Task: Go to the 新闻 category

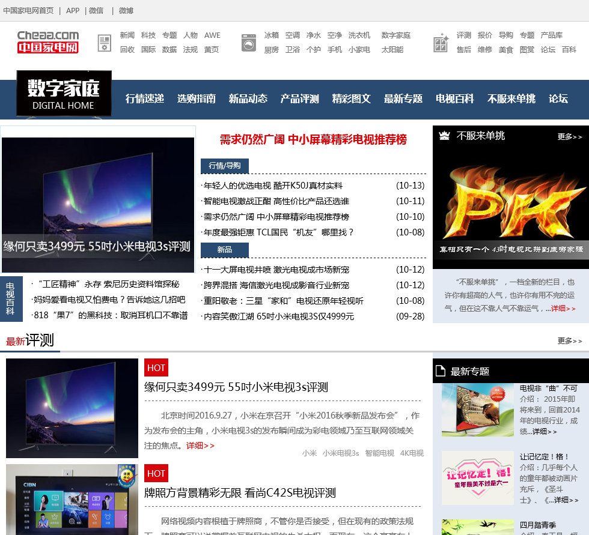Action: (x=127, y=35)
